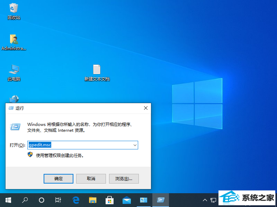The image size is (277, 207).
Task: Click the Run app taskbar button
Action: pos(161,200)
